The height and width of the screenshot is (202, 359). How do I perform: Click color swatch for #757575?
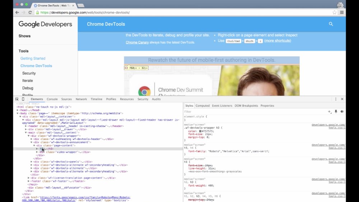coord(200,131)
